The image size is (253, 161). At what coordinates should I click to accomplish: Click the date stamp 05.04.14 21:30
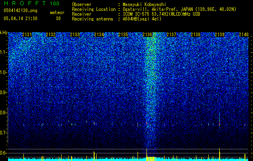pos(21,19)
